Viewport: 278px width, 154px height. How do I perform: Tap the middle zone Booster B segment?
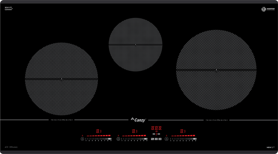pyautogui.click(x=147, y=139)
